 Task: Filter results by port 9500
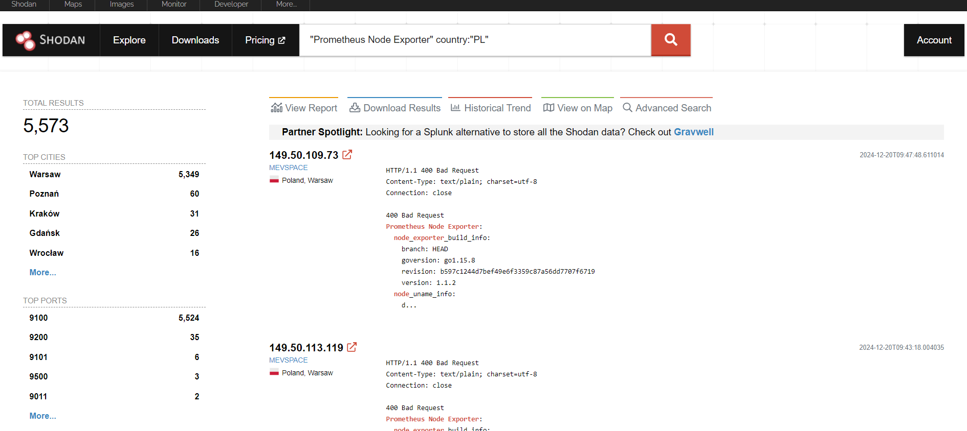[x=38, y=376]
